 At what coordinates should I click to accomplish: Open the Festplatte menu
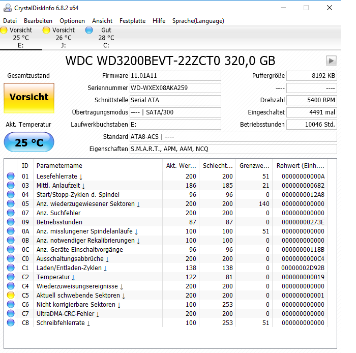coord(132,21)
